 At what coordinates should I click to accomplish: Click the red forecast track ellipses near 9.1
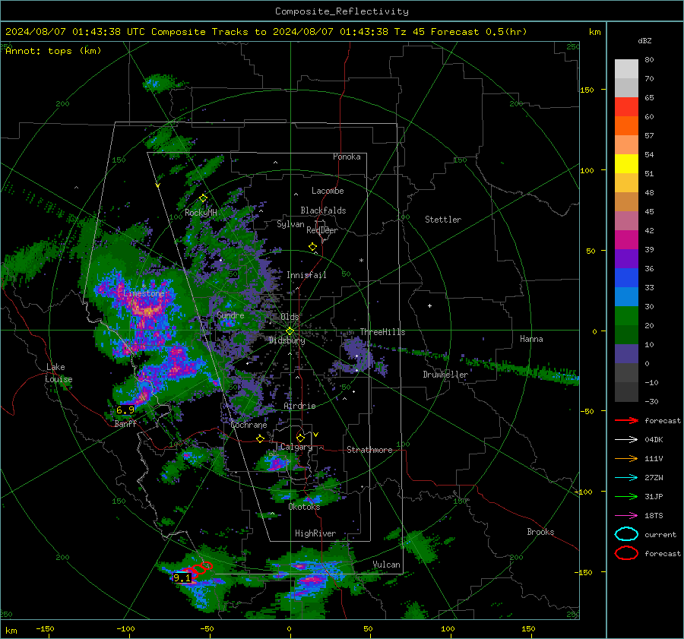pyautogui.click(x=197, y=569)
